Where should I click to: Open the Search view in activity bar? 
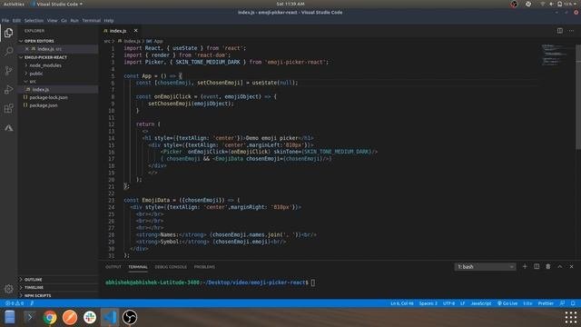pyautogui.click(x=8, y=51)
